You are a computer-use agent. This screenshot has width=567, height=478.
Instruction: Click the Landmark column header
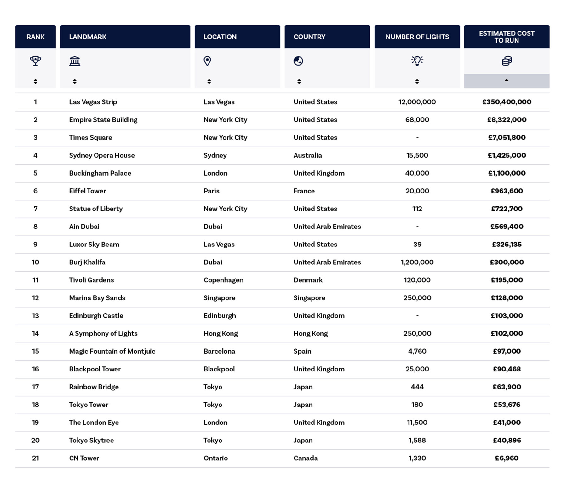88,37
